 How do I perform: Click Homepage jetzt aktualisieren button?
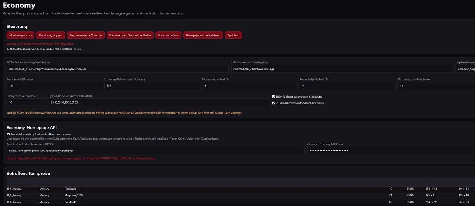(x=203, y=35)
